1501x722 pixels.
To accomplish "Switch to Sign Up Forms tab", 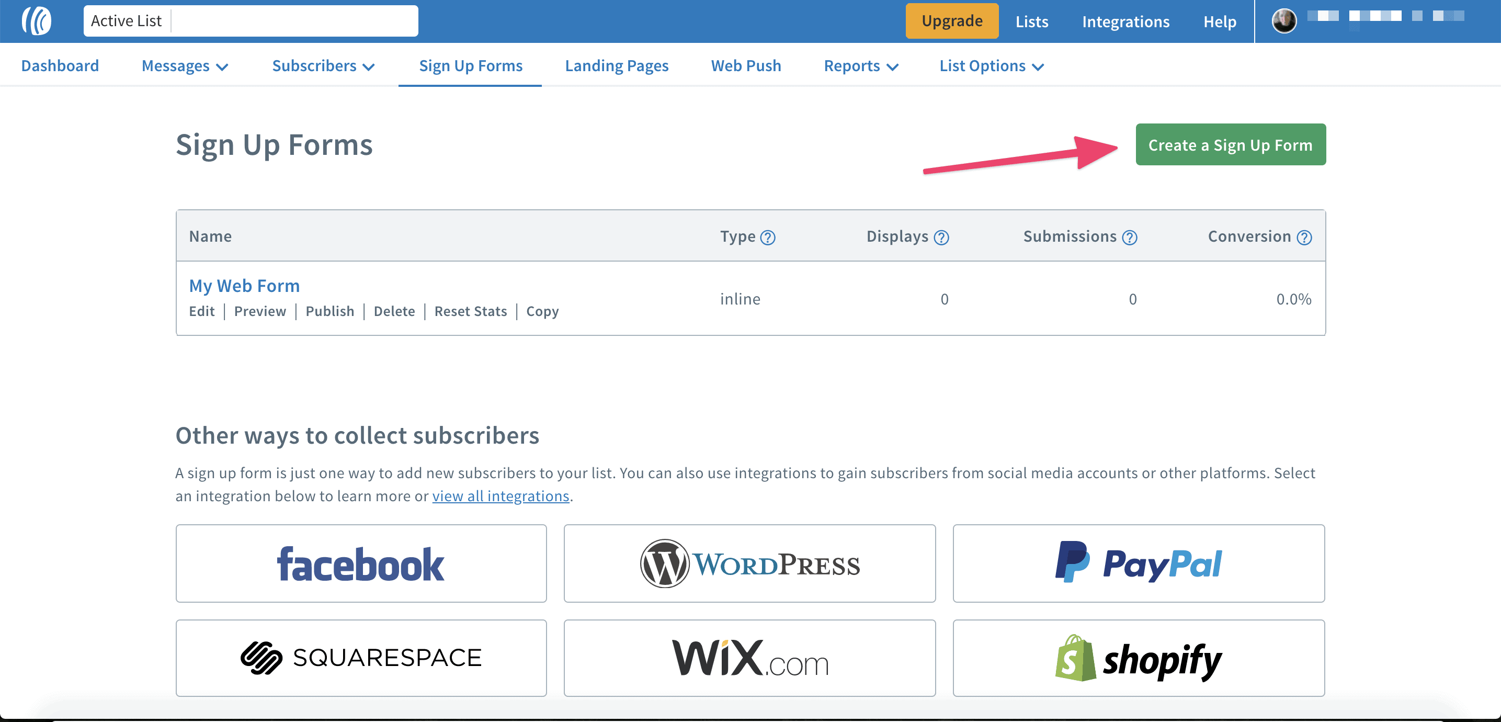I will pyautogui.click(x=471, y=66).
